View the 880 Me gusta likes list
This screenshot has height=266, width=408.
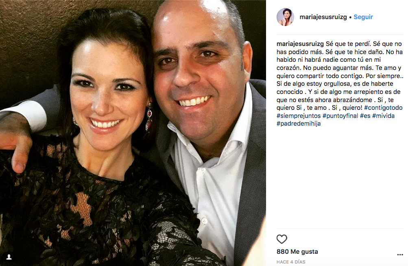(x=297, y=252)
